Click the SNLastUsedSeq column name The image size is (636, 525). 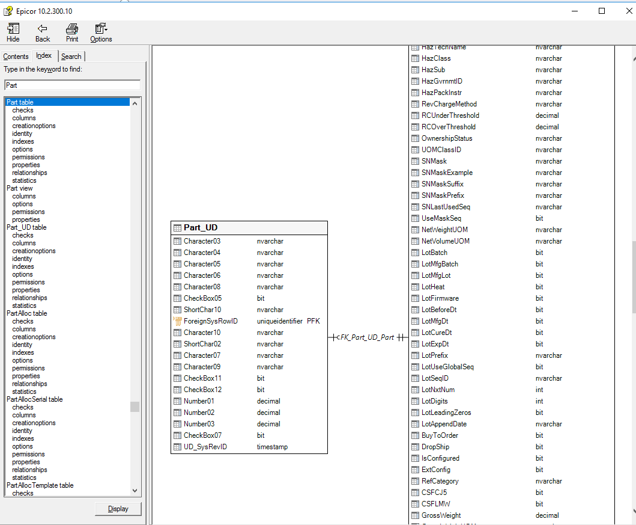tap(446, 207)
